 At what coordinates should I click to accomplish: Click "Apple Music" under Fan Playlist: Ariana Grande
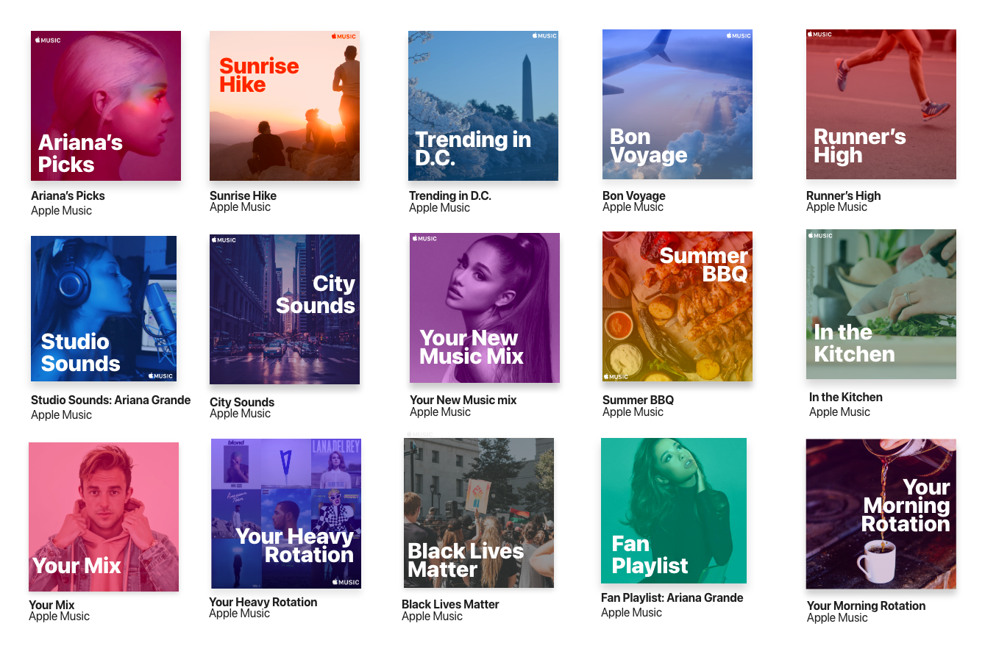632,613
